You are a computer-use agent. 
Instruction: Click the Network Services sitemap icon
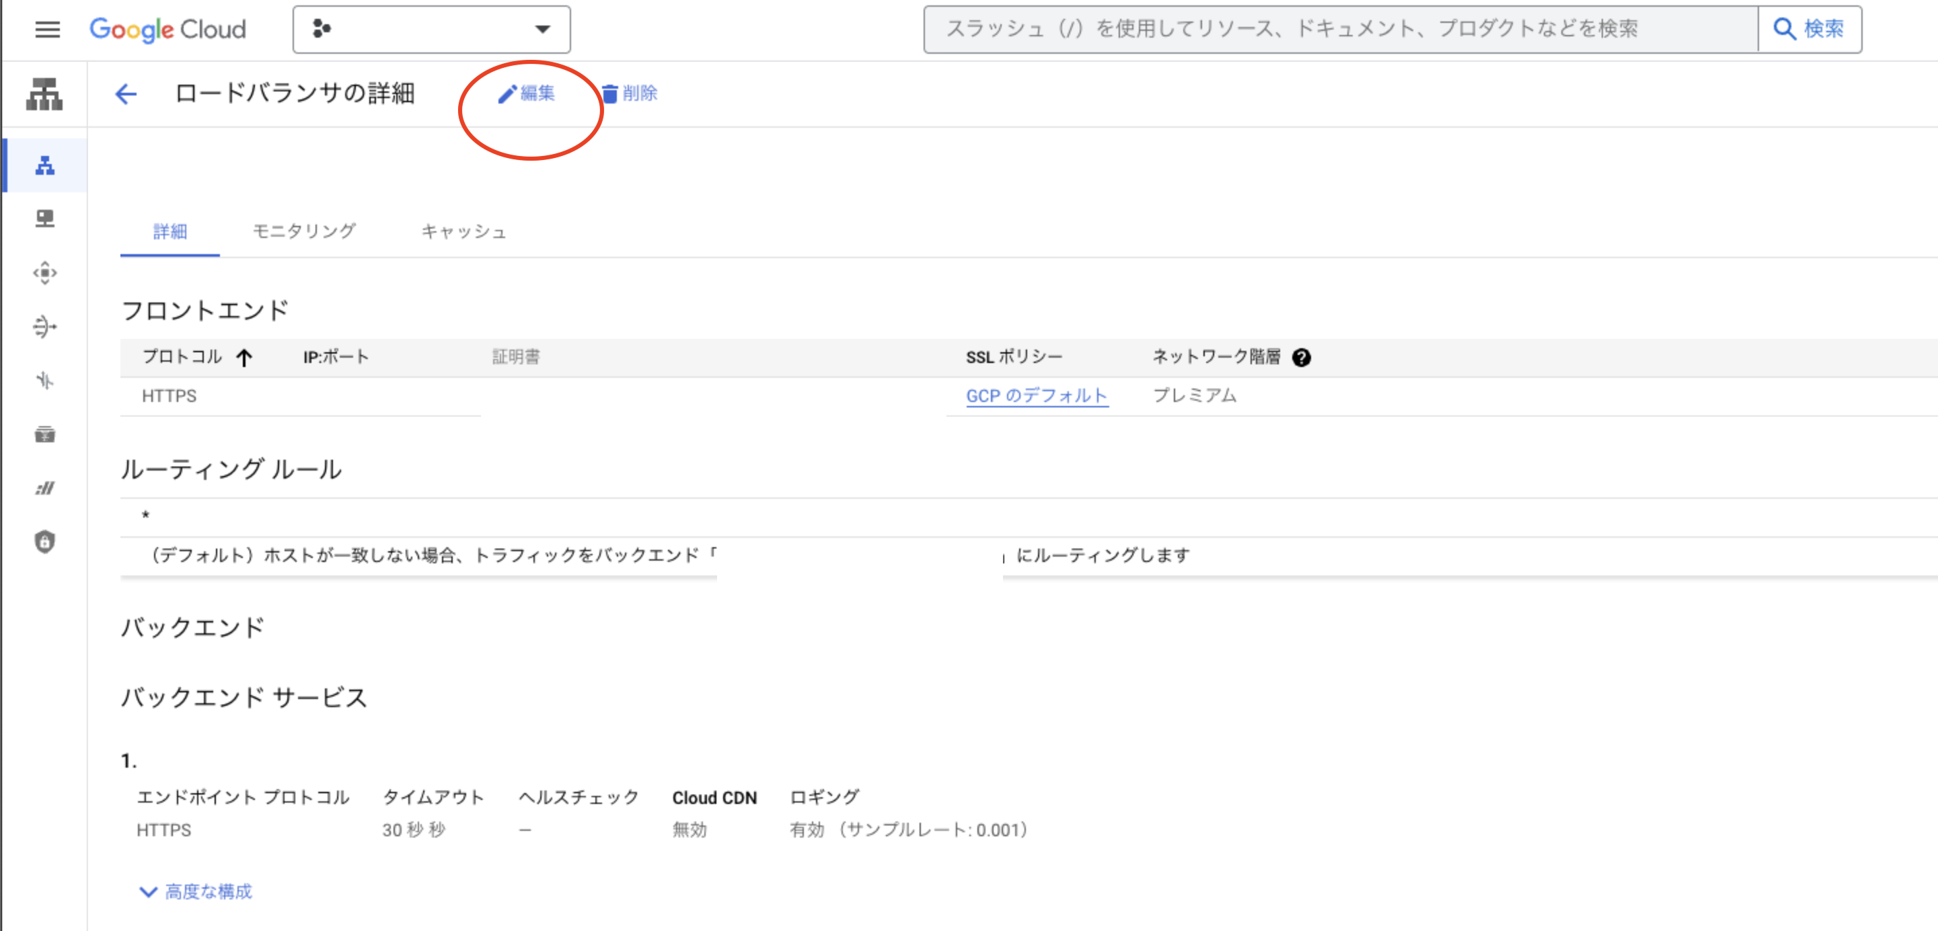coord(44,94)
